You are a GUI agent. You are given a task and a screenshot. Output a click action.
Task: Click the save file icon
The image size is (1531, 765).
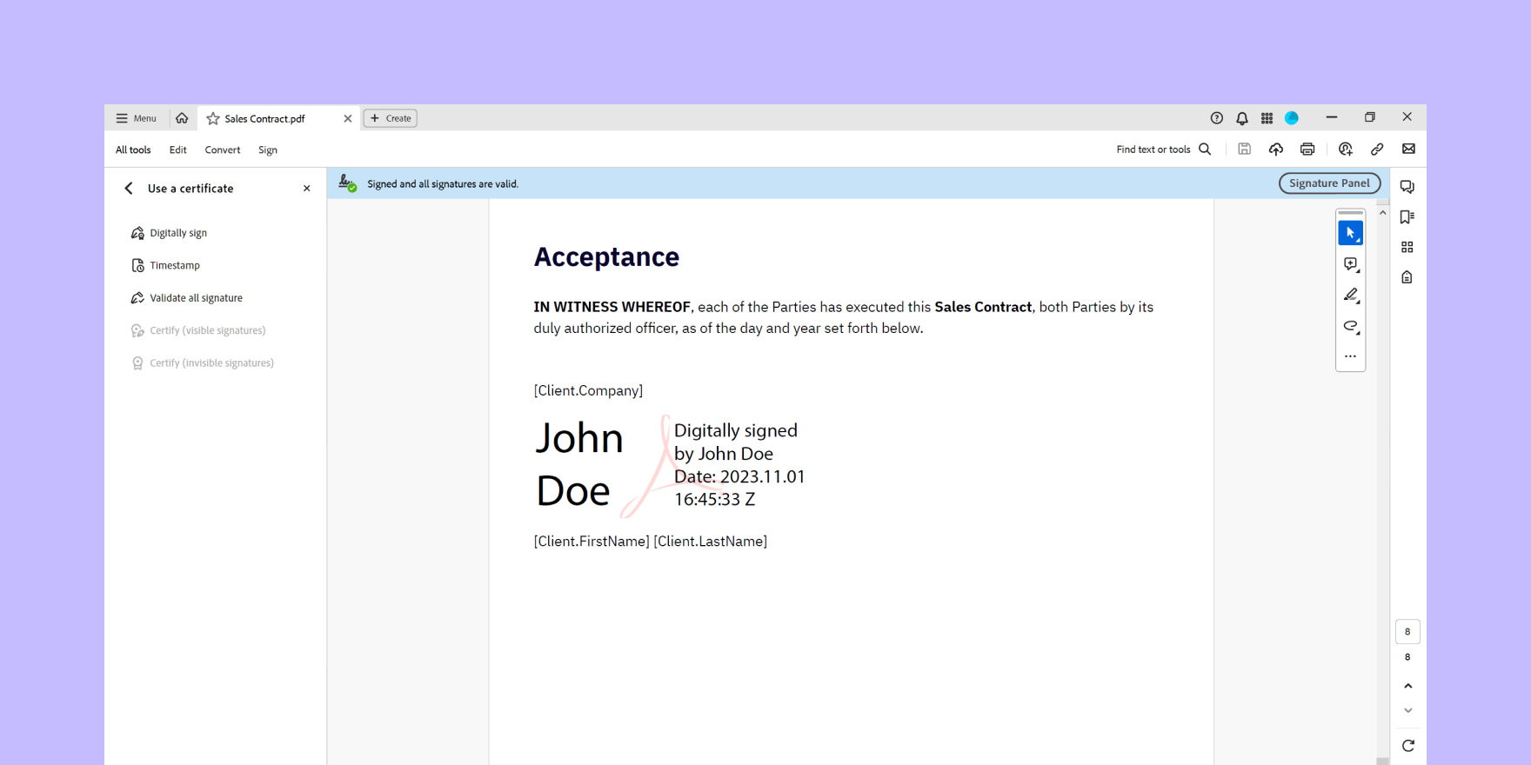pos(1245,150)
